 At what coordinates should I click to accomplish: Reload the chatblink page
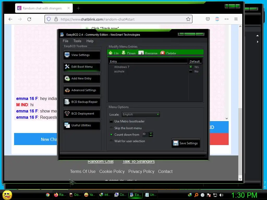point(29,19)
